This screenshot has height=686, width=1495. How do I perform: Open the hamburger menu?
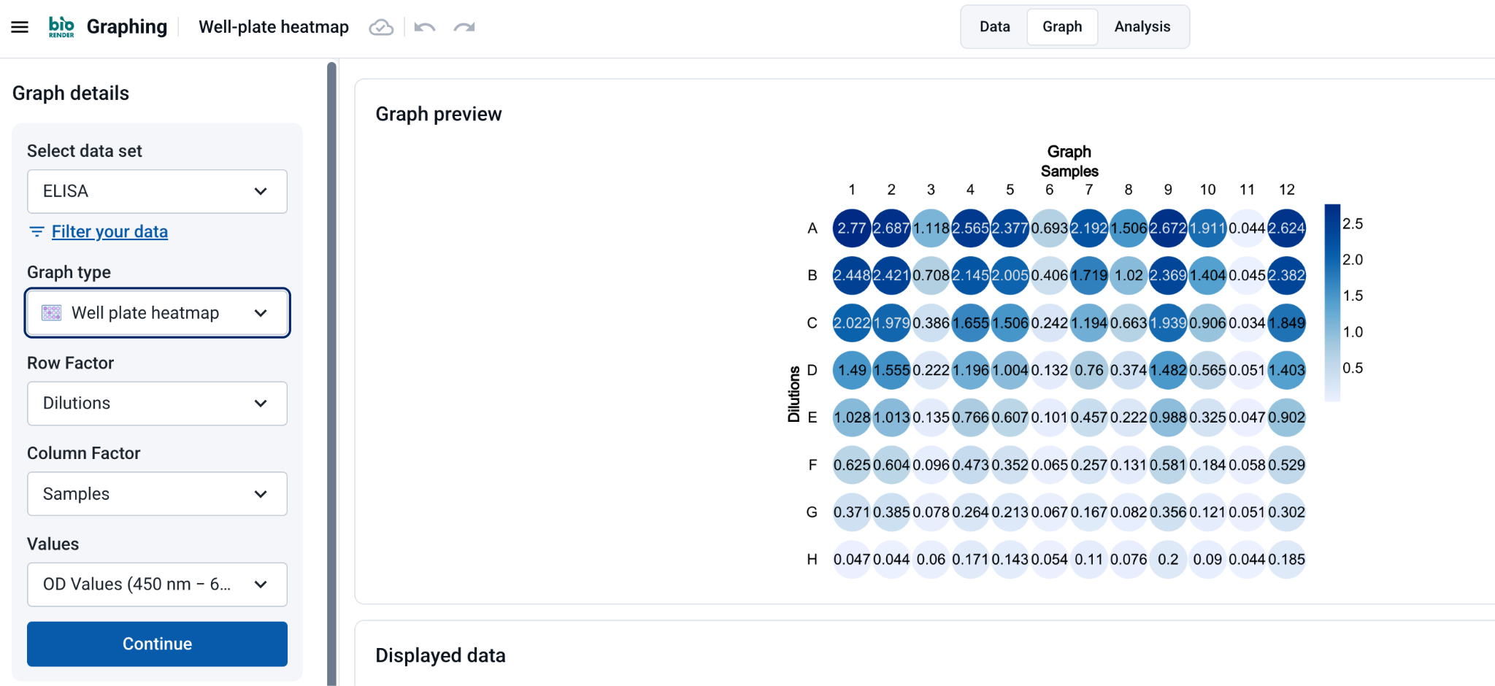point(20,27)
